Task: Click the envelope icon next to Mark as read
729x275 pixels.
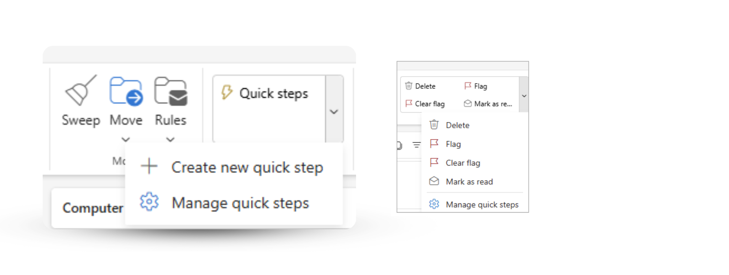Action: (x=434, y=181)
